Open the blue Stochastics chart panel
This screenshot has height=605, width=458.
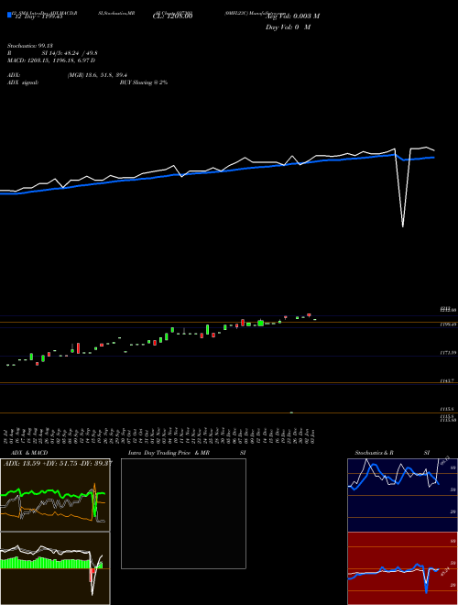(402, 495)
